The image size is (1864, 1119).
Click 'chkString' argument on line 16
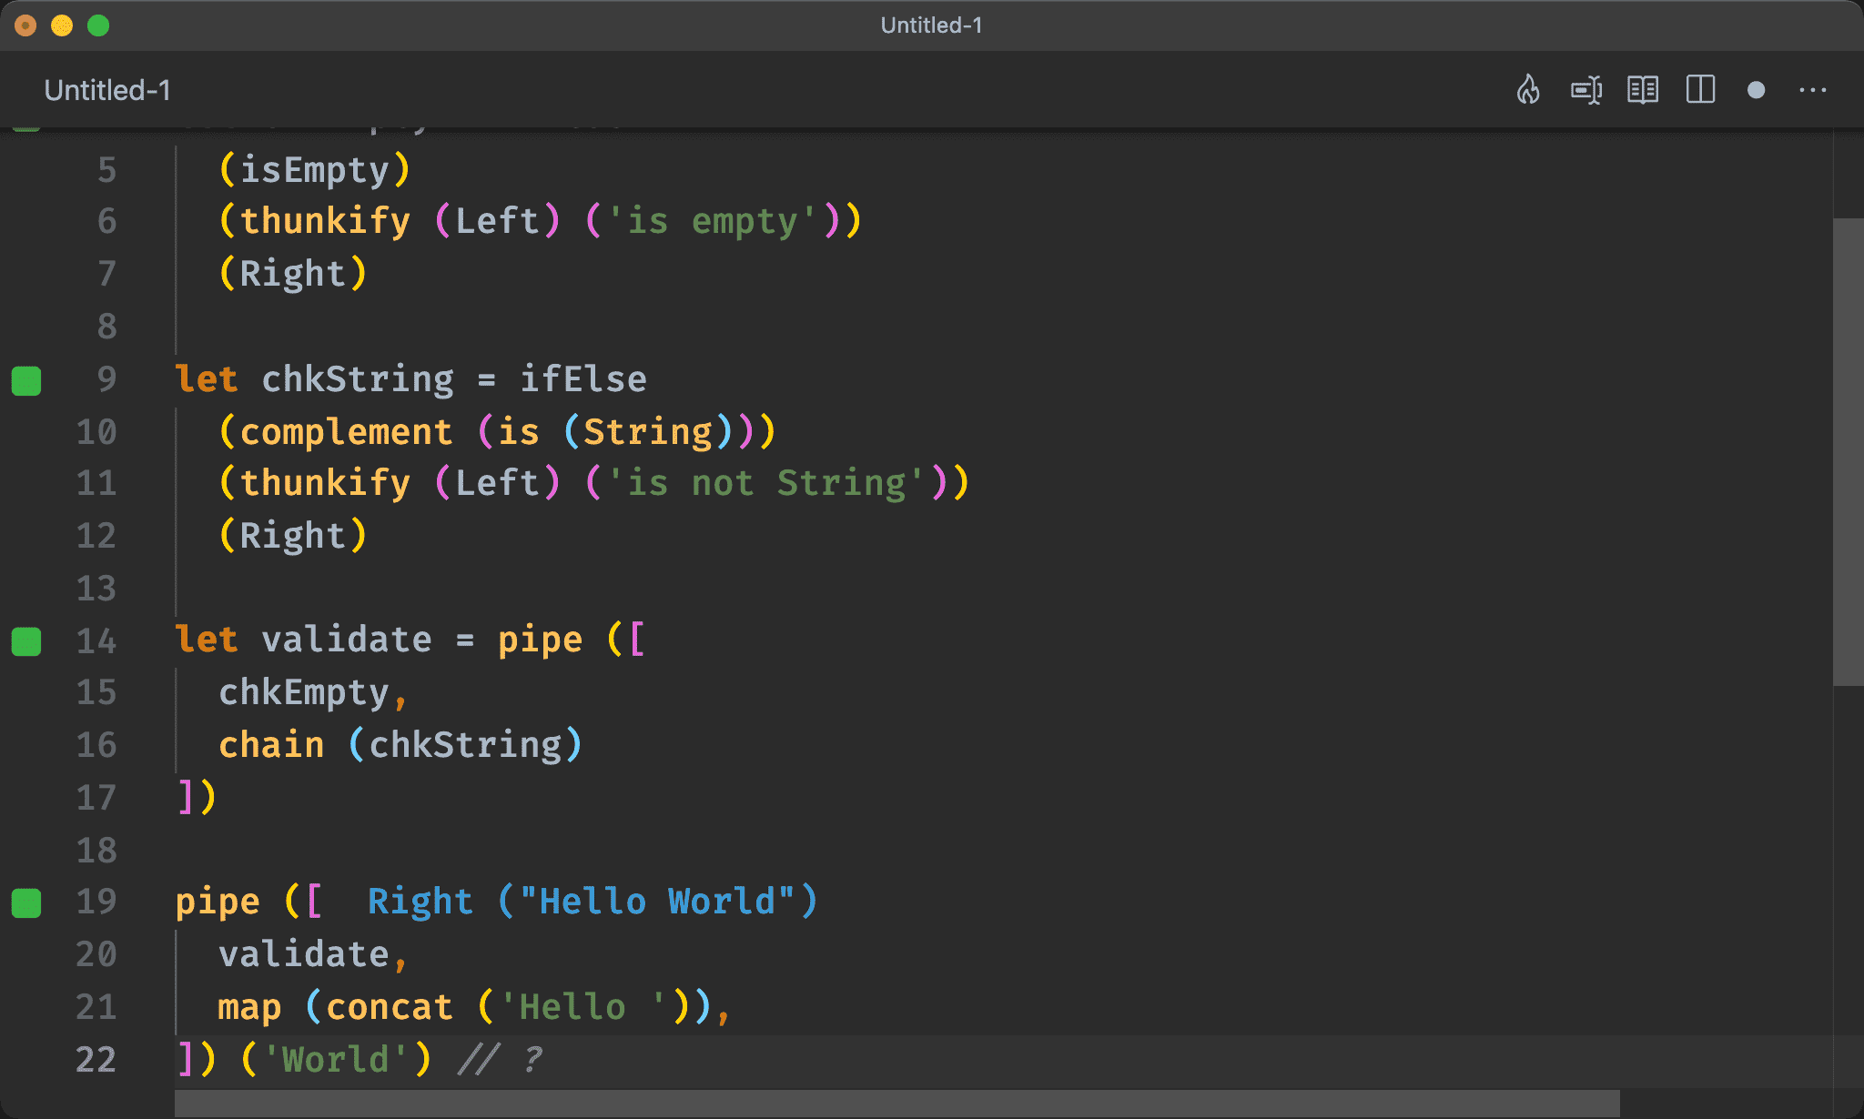465,746
